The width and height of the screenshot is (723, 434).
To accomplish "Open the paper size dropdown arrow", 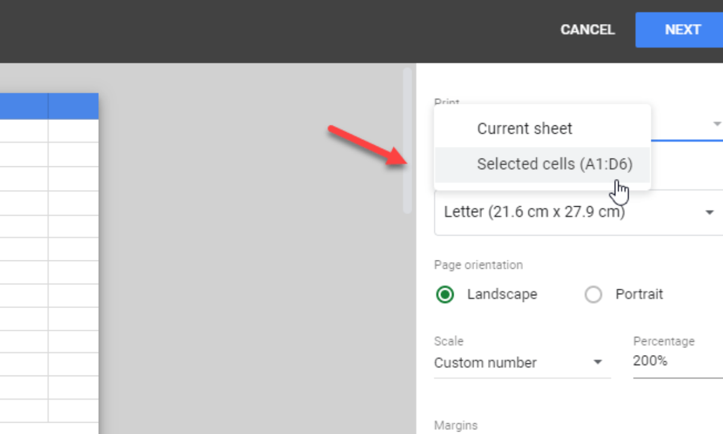I will [x=709, y=212].
